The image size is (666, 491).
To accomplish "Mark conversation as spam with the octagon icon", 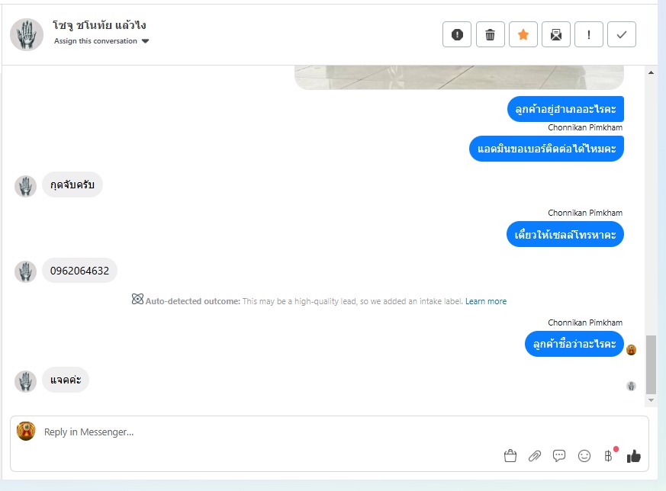I will (x=457, y=34).
